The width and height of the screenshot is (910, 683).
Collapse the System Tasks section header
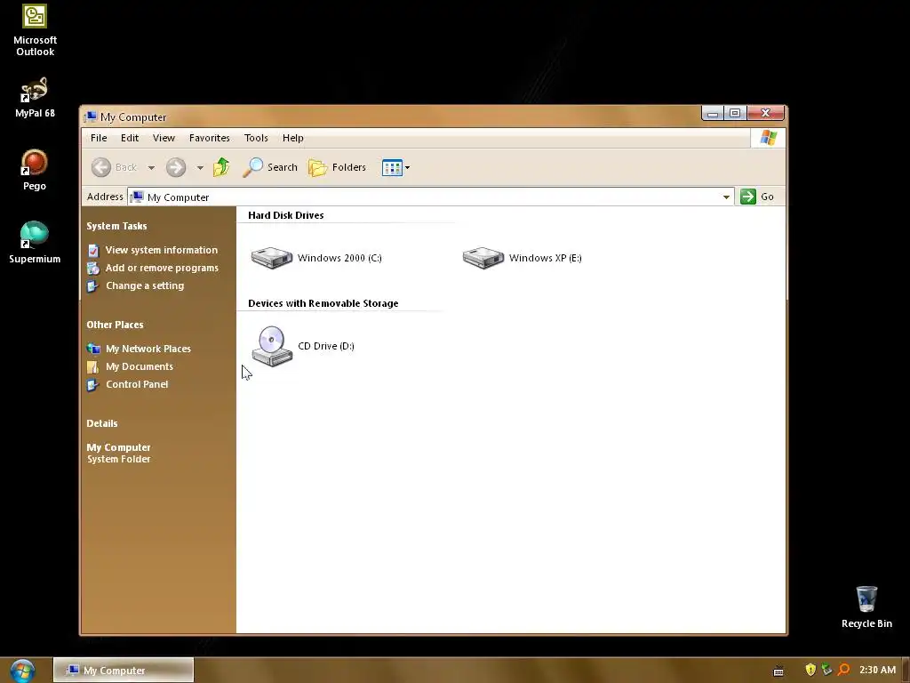[116, 226]
